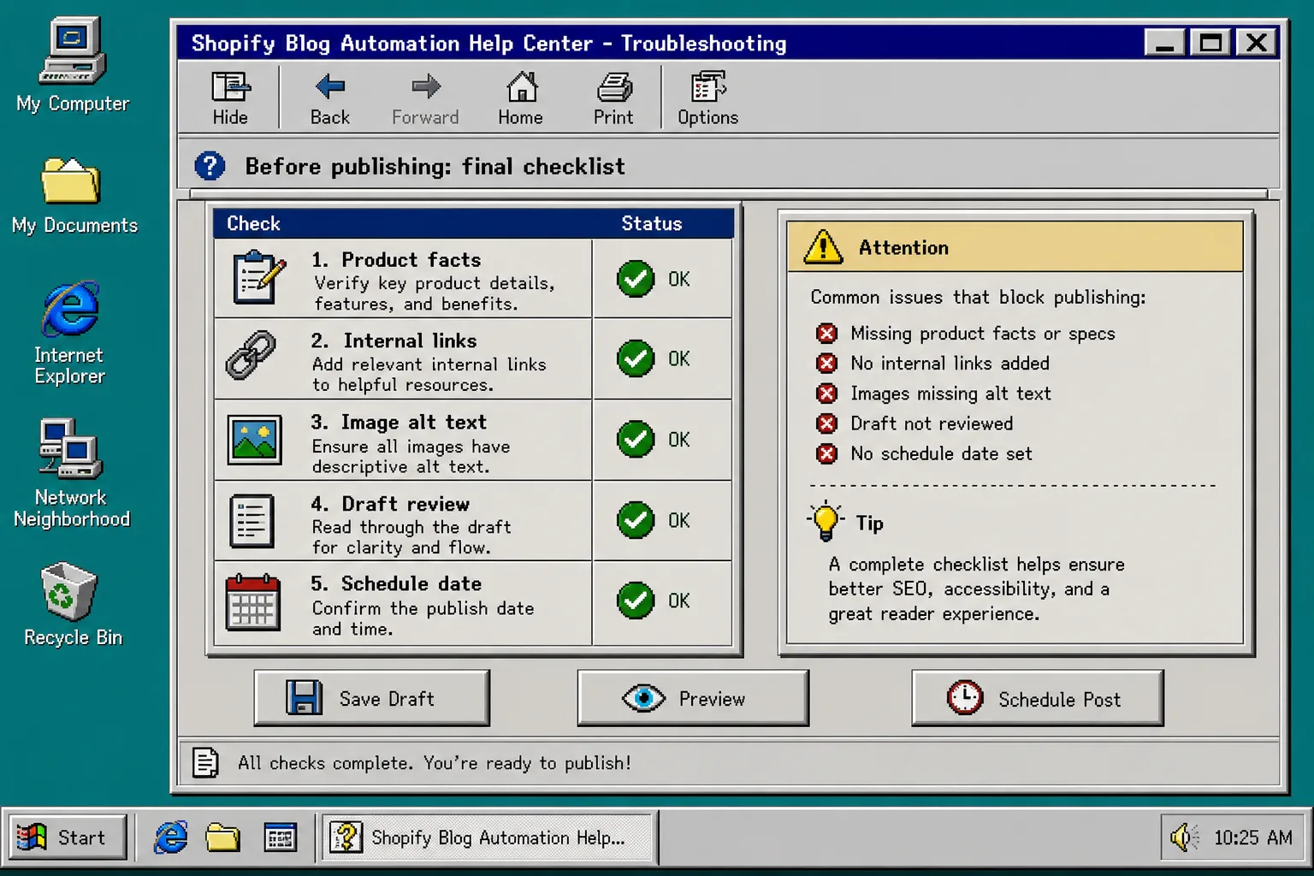Print the current help topic
The height and width of the screenshot is (876, 1314).
[613, 98]
